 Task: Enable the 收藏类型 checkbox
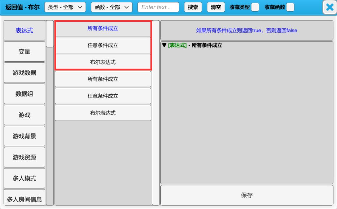point(255,7)
